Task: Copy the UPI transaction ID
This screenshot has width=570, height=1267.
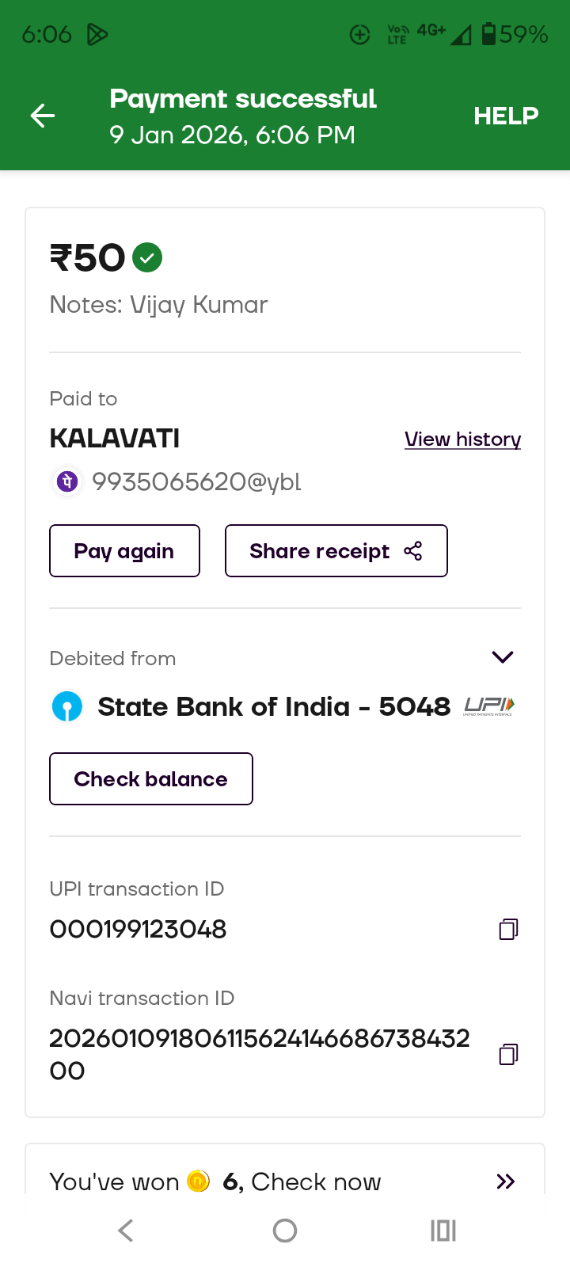Action: click(x=508, y=929)
